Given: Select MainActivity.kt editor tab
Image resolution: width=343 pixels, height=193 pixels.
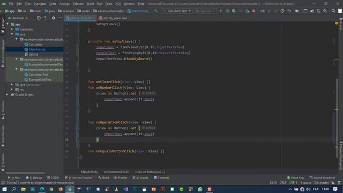Looking at the screenshot, I should (80, 18).
